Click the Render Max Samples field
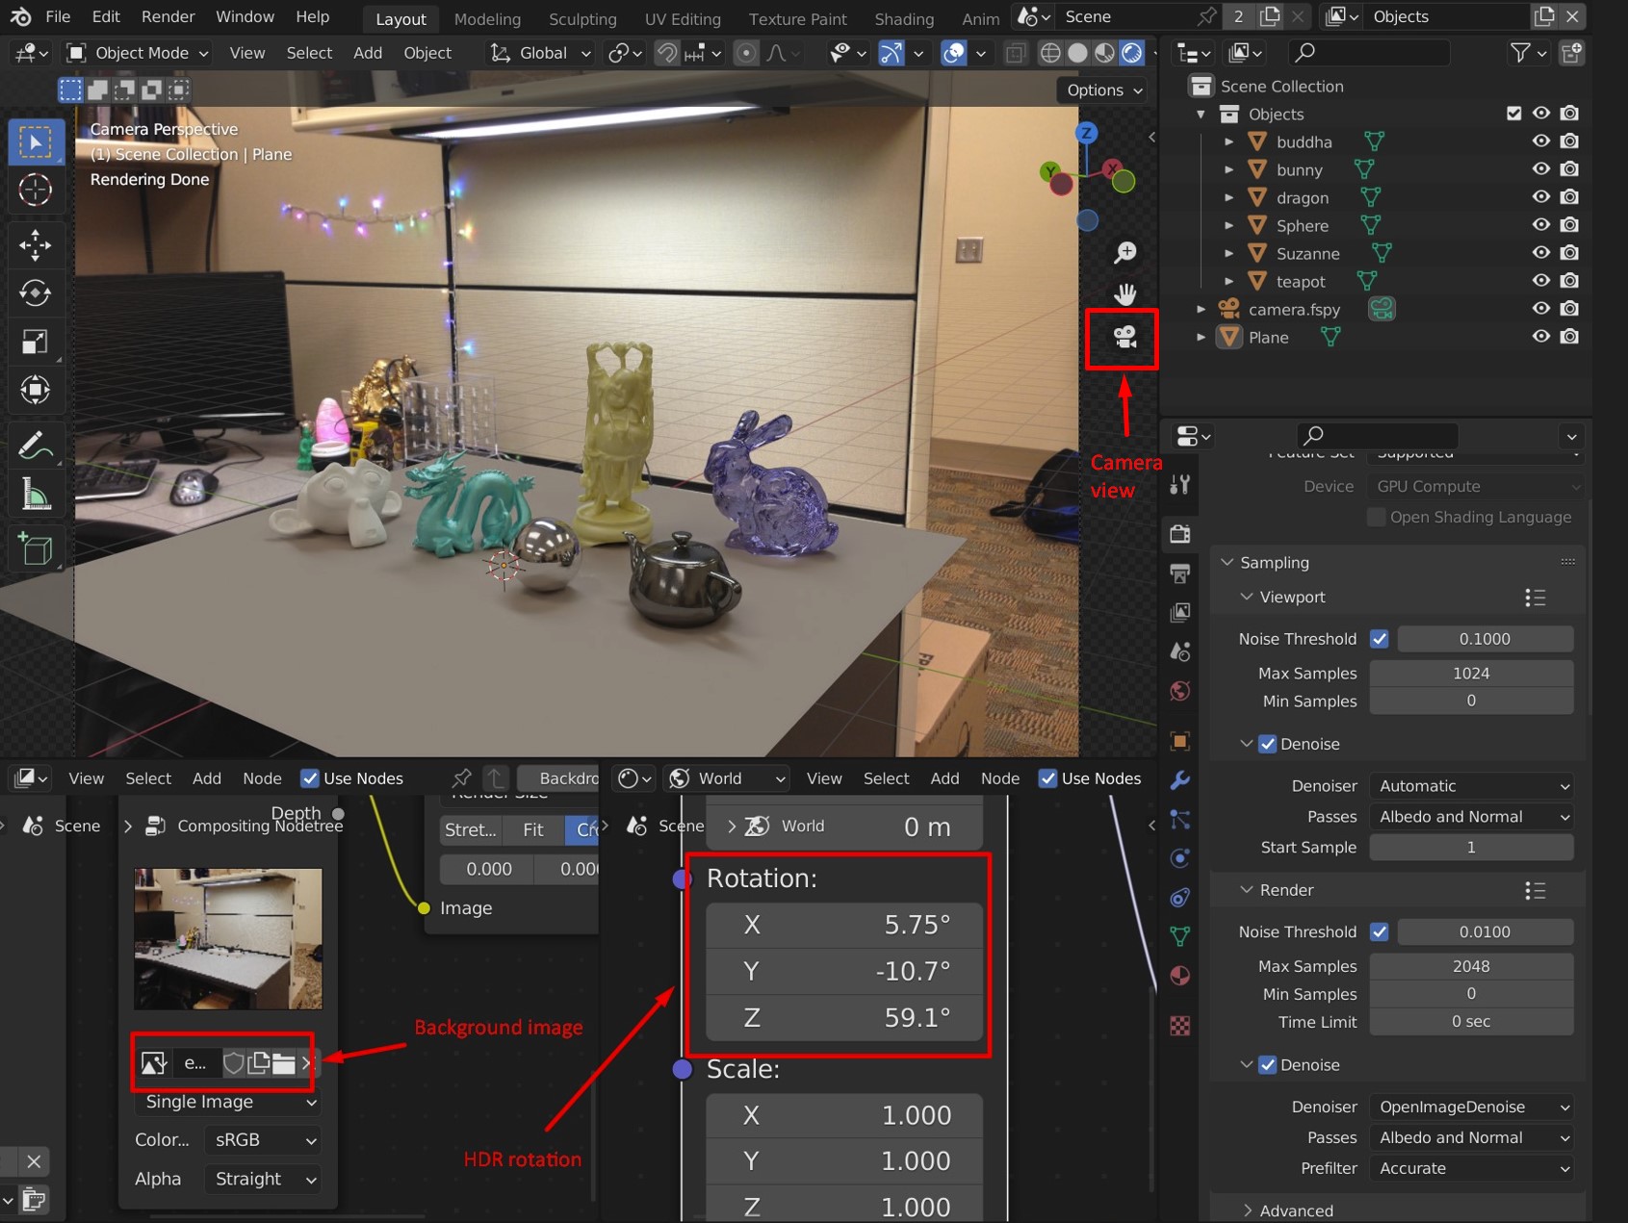Screen dimensions: 1628x1223 (1470, 966)
